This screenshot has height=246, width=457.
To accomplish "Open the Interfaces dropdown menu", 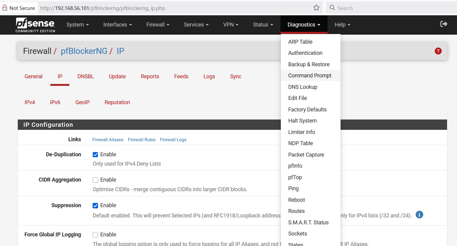I will [118, 25].
